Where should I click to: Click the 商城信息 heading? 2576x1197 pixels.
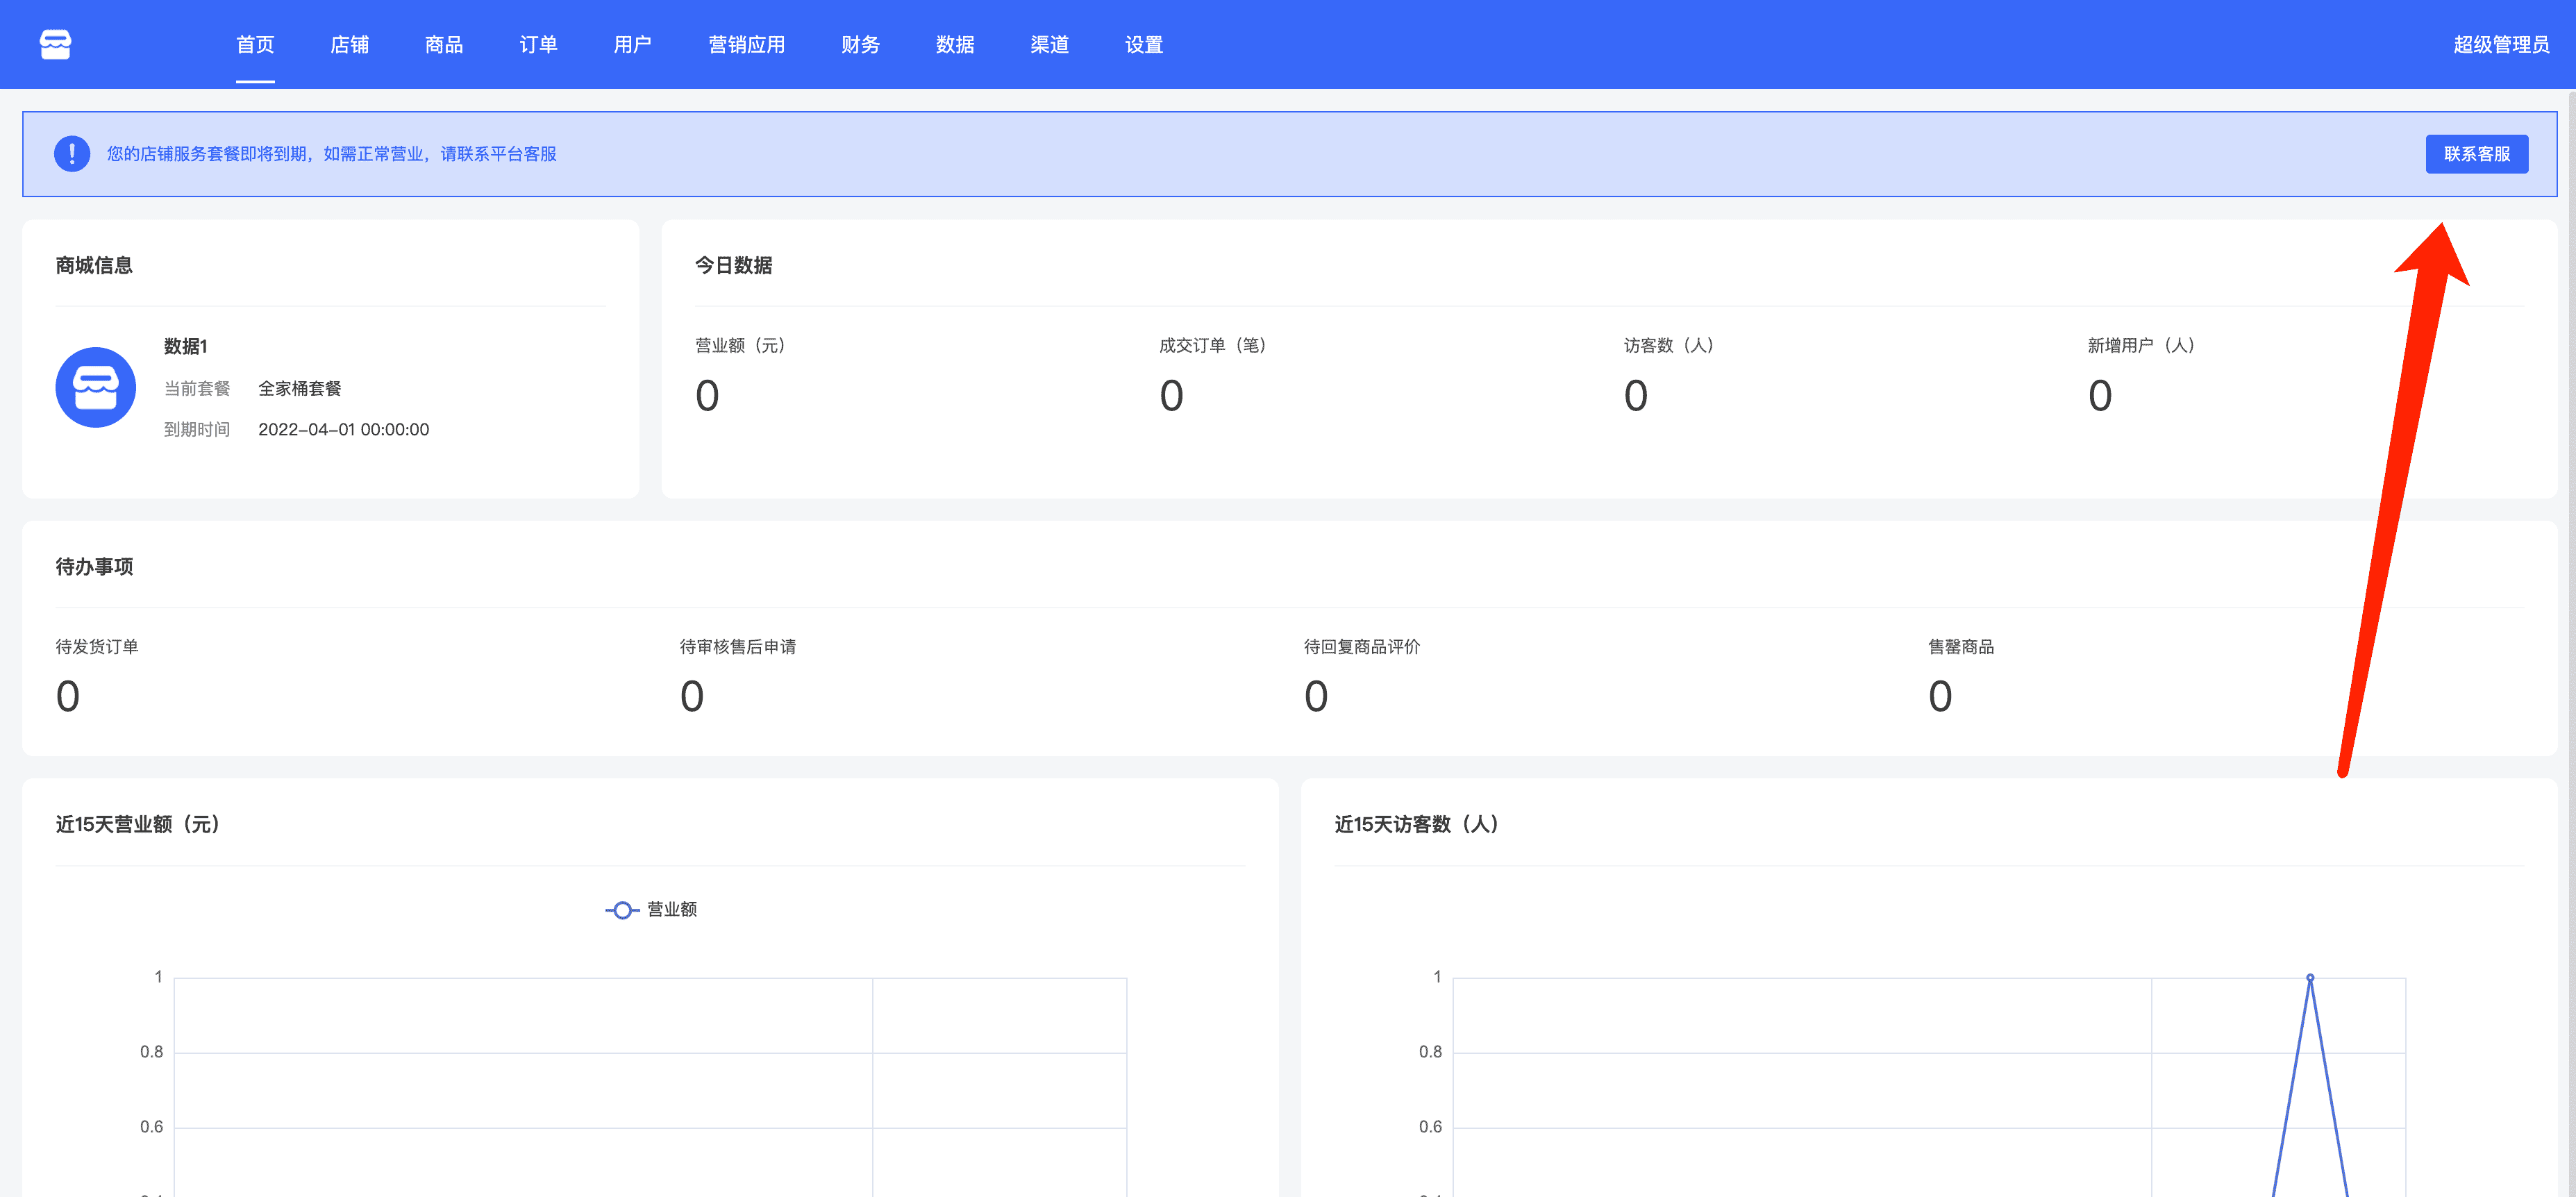(94, 265)
